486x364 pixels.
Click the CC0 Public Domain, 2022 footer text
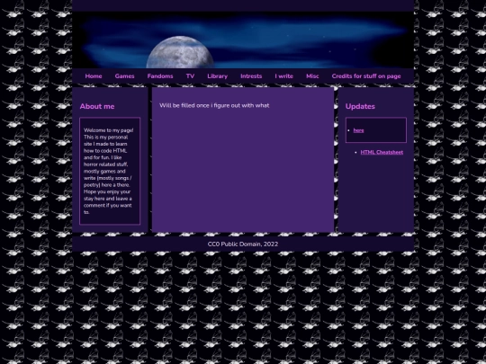click(x=243, y=244)
